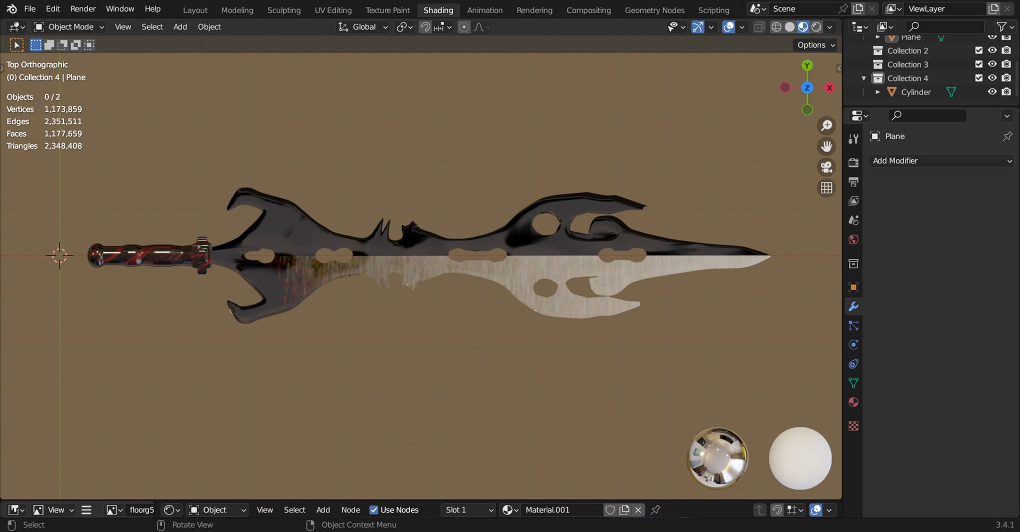
Task: Pin the Plane properties panel
Action: click(1007, 137)
